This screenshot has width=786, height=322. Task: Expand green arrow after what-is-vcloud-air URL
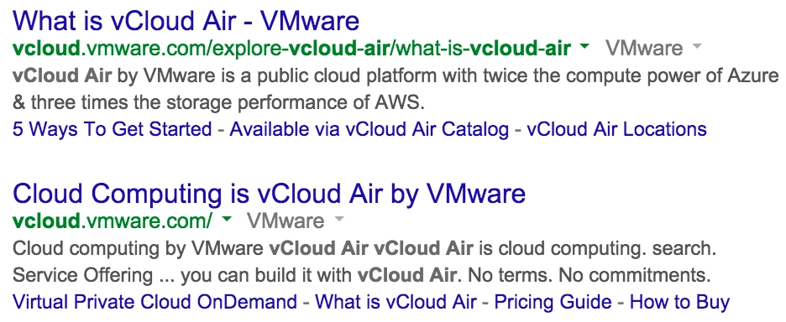tap(584, 47)
